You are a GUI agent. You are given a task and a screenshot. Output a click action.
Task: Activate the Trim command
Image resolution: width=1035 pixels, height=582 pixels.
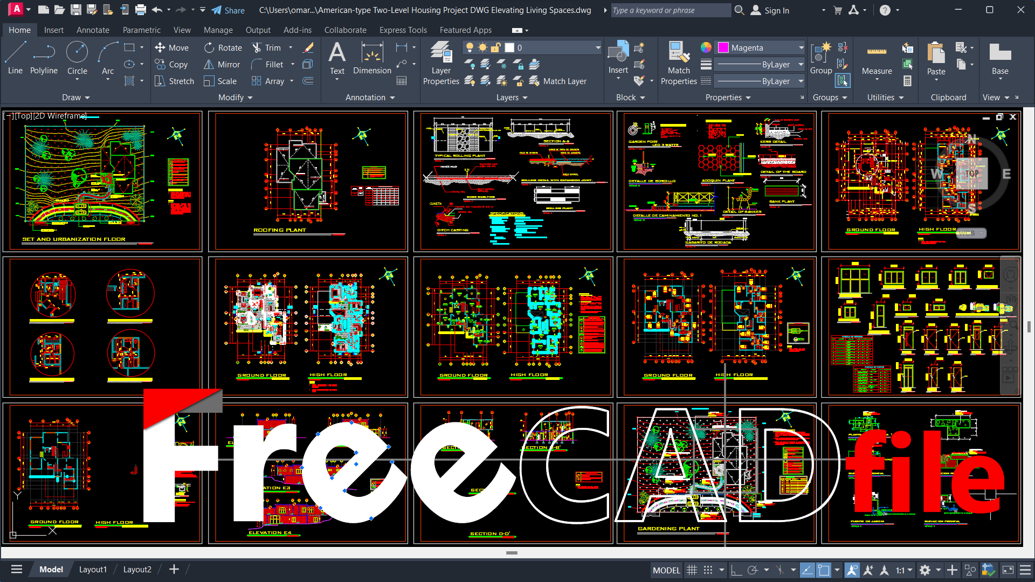click(x=267, y=47)
